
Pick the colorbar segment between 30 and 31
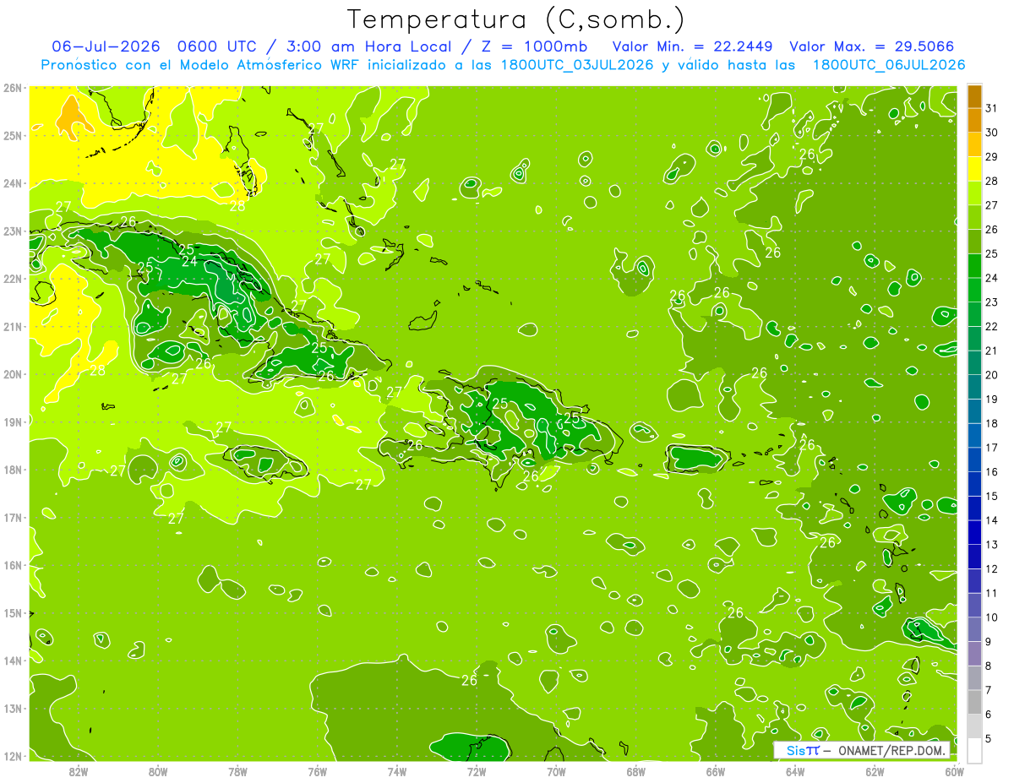pyautogui.click(x=974, y=121)
